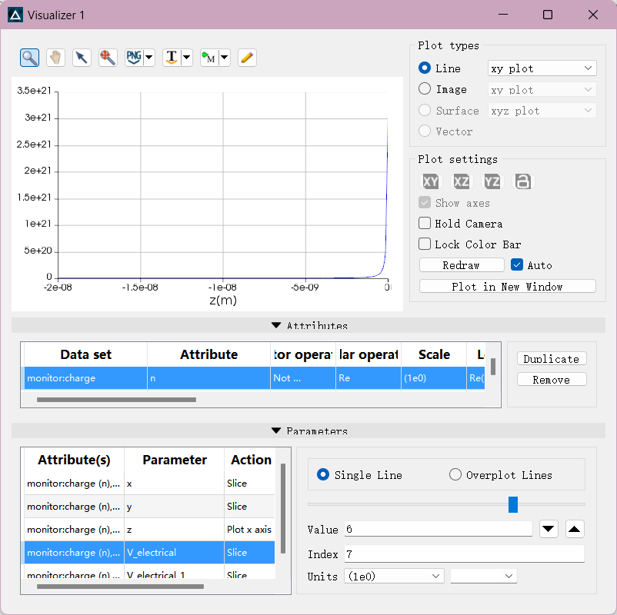Choose the arrow pointer tool
Viewport: 617px width, 615px height.
coord(82,58)
